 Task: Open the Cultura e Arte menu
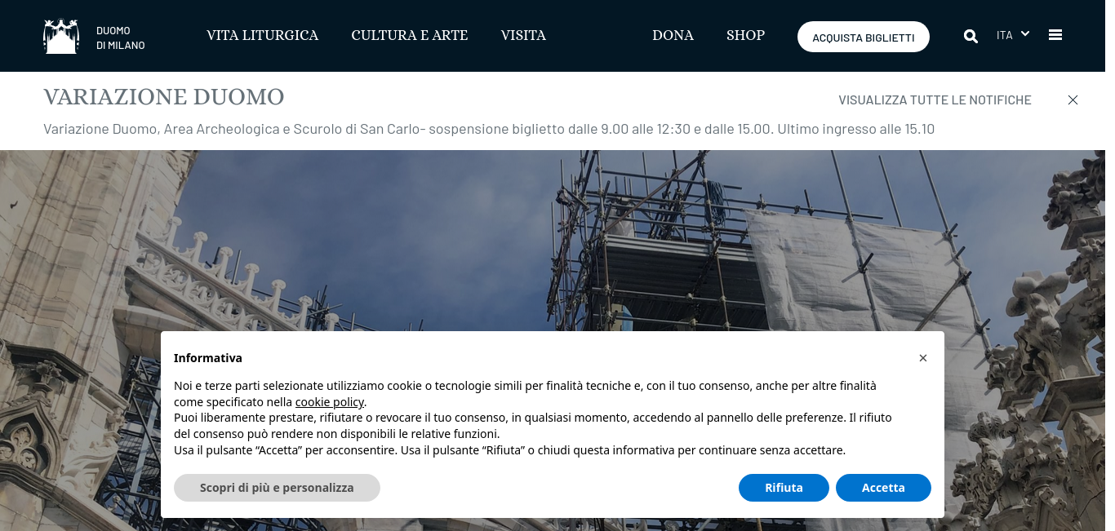410,36
